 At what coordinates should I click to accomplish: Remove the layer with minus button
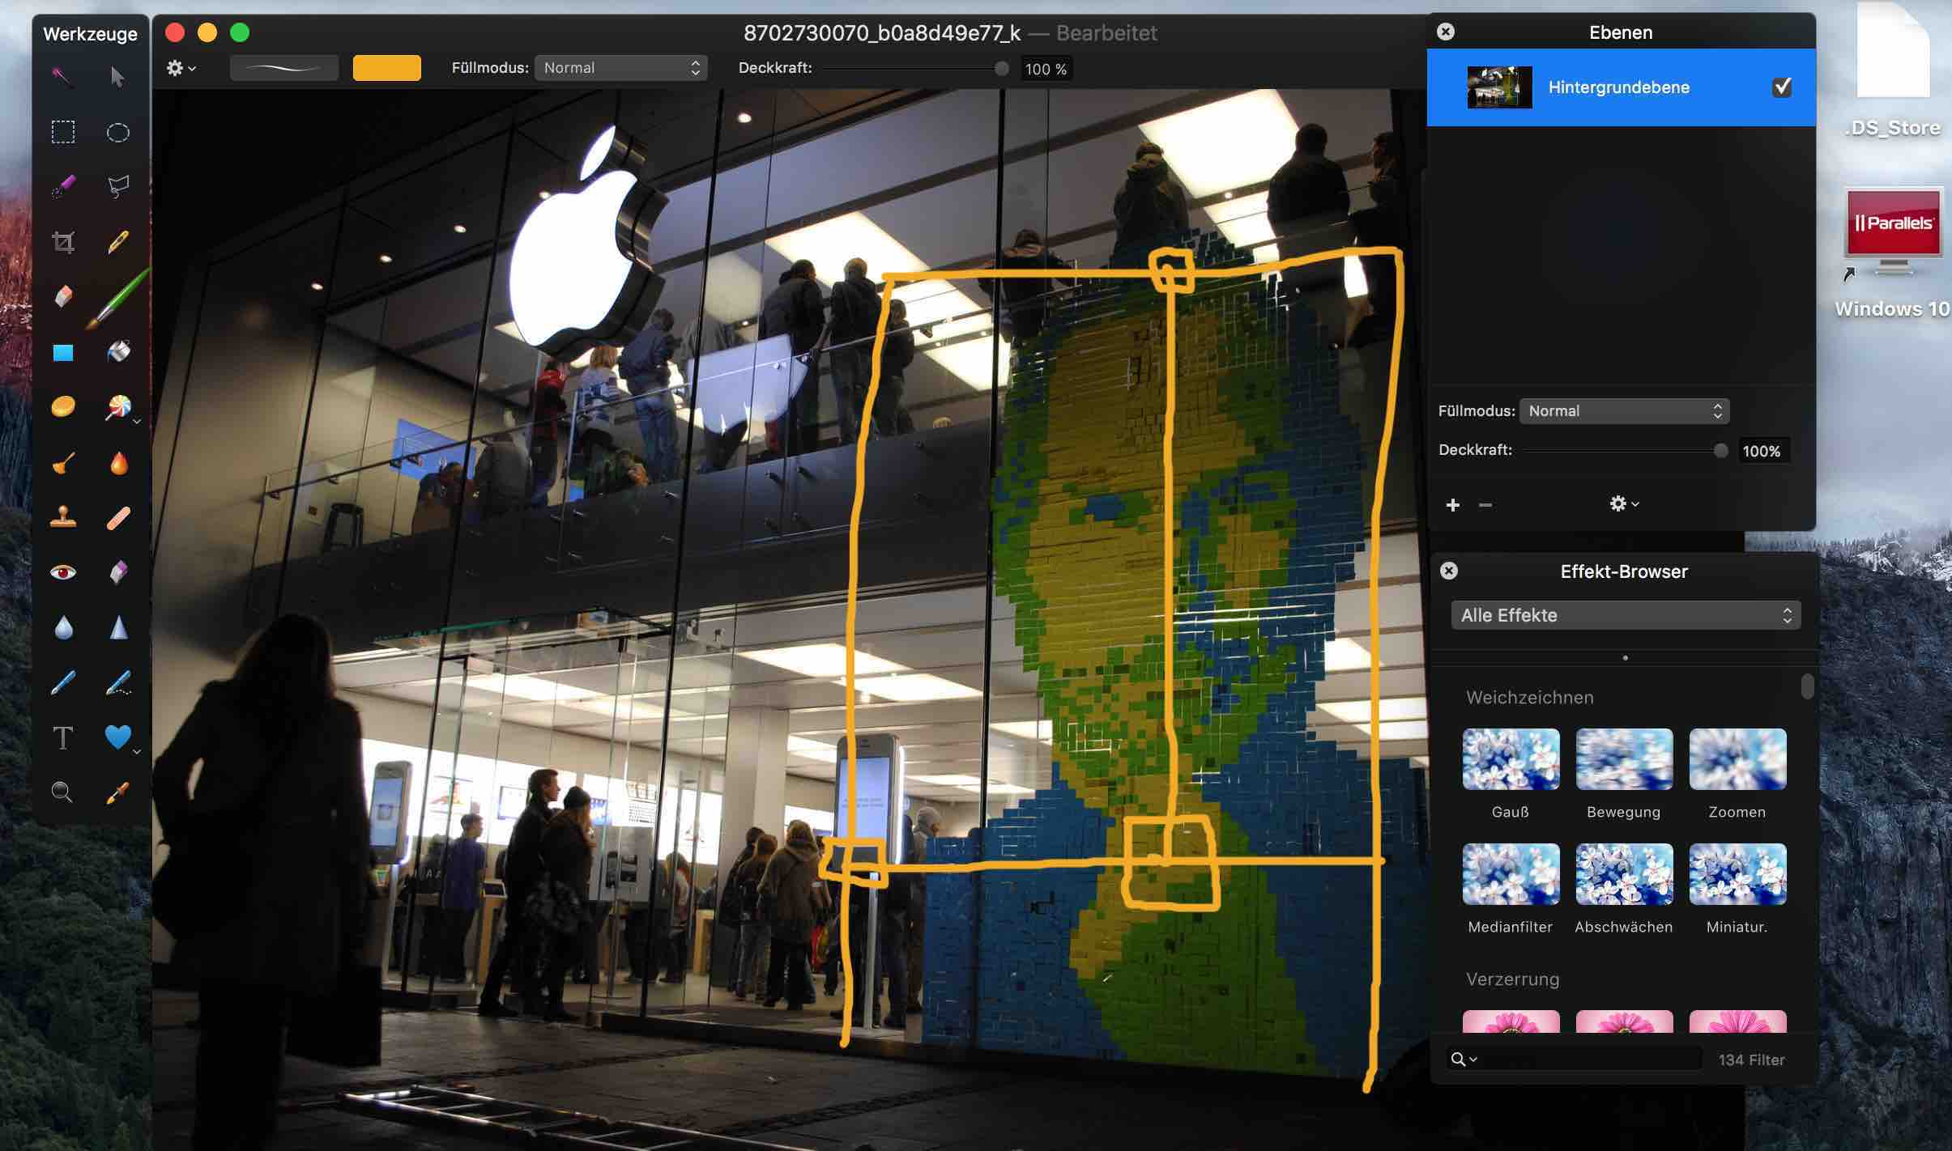pyautogui.click(x=1485, y=505)
